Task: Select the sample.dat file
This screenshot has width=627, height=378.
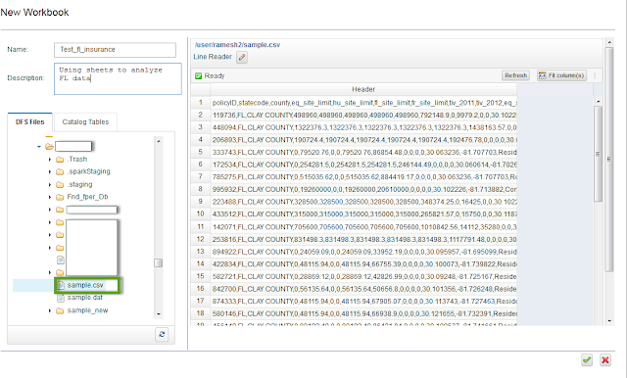Action: pos(85,298)
